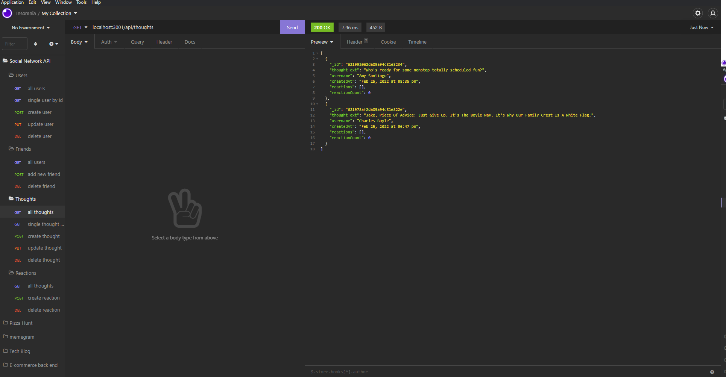Collapse the Charles Boyle object at line 10
The height and width of the screenshot is (377, 726).
317,104
